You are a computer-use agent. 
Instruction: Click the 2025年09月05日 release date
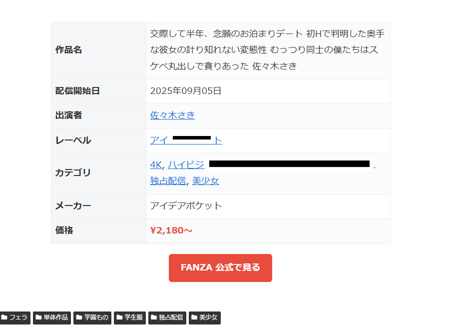[186, 91]
